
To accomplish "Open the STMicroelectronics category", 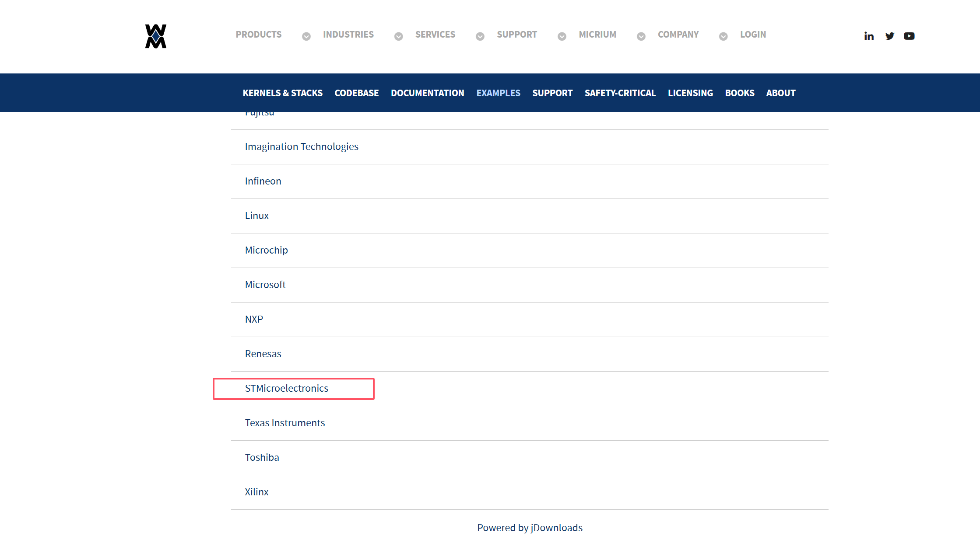I will pyautogui.click(x=287, y=388).
